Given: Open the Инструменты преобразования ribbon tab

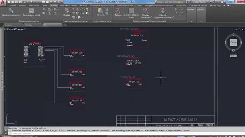Looking at the screenshot, I should [159, 6].
